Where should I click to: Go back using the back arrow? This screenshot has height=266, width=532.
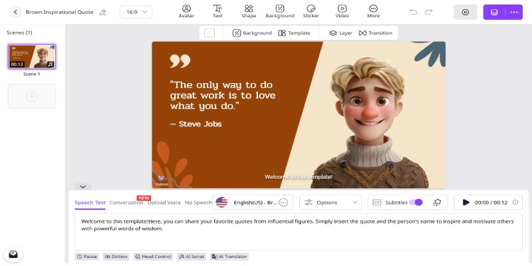pos(15,12)
